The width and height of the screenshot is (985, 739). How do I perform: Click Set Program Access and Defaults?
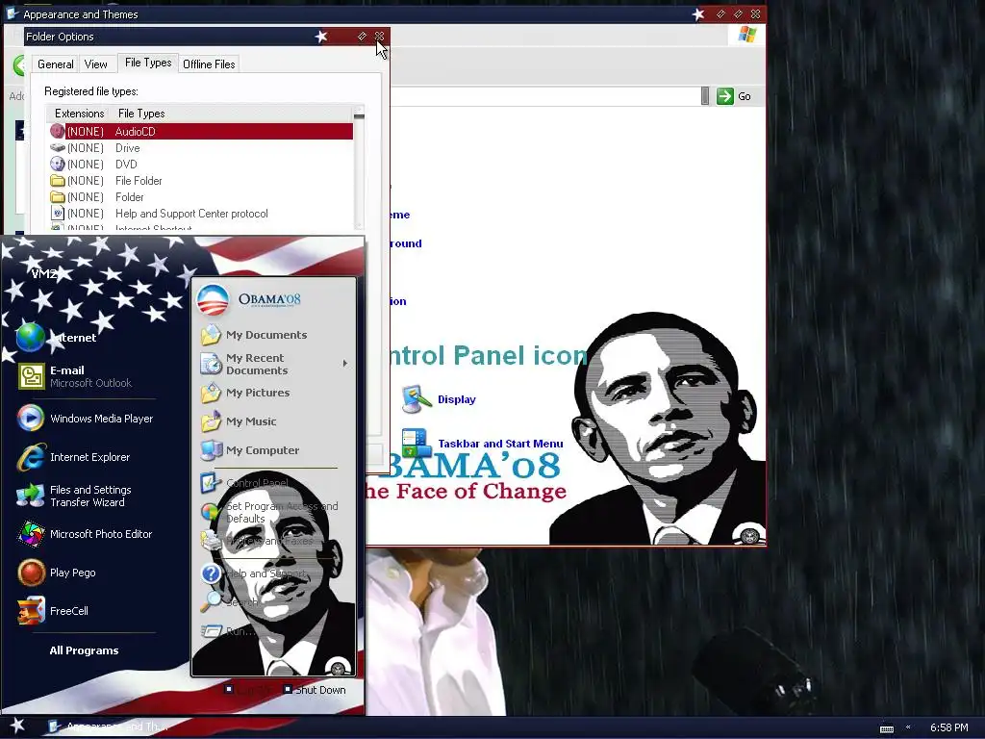click(282, 512)
